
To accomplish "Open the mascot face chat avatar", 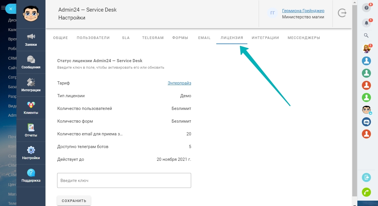I will 366,110.
